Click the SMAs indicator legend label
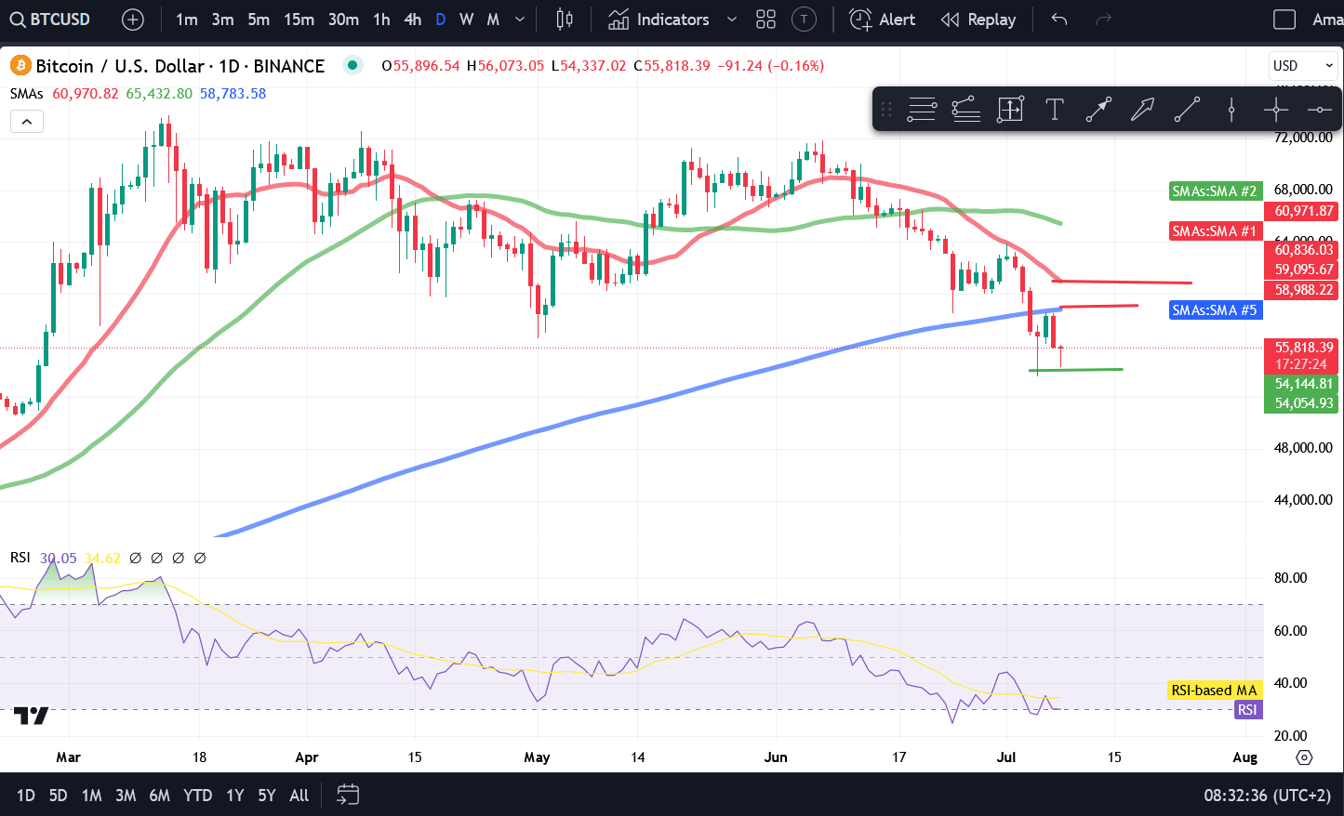This screenshot has width=1344, height=816. click(x=26, y=94)
